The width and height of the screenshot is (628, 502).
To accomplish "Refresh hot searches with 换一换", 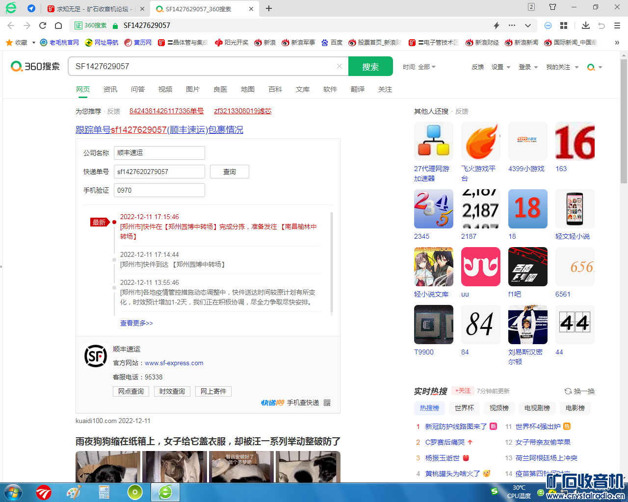I will pos(579,391).
